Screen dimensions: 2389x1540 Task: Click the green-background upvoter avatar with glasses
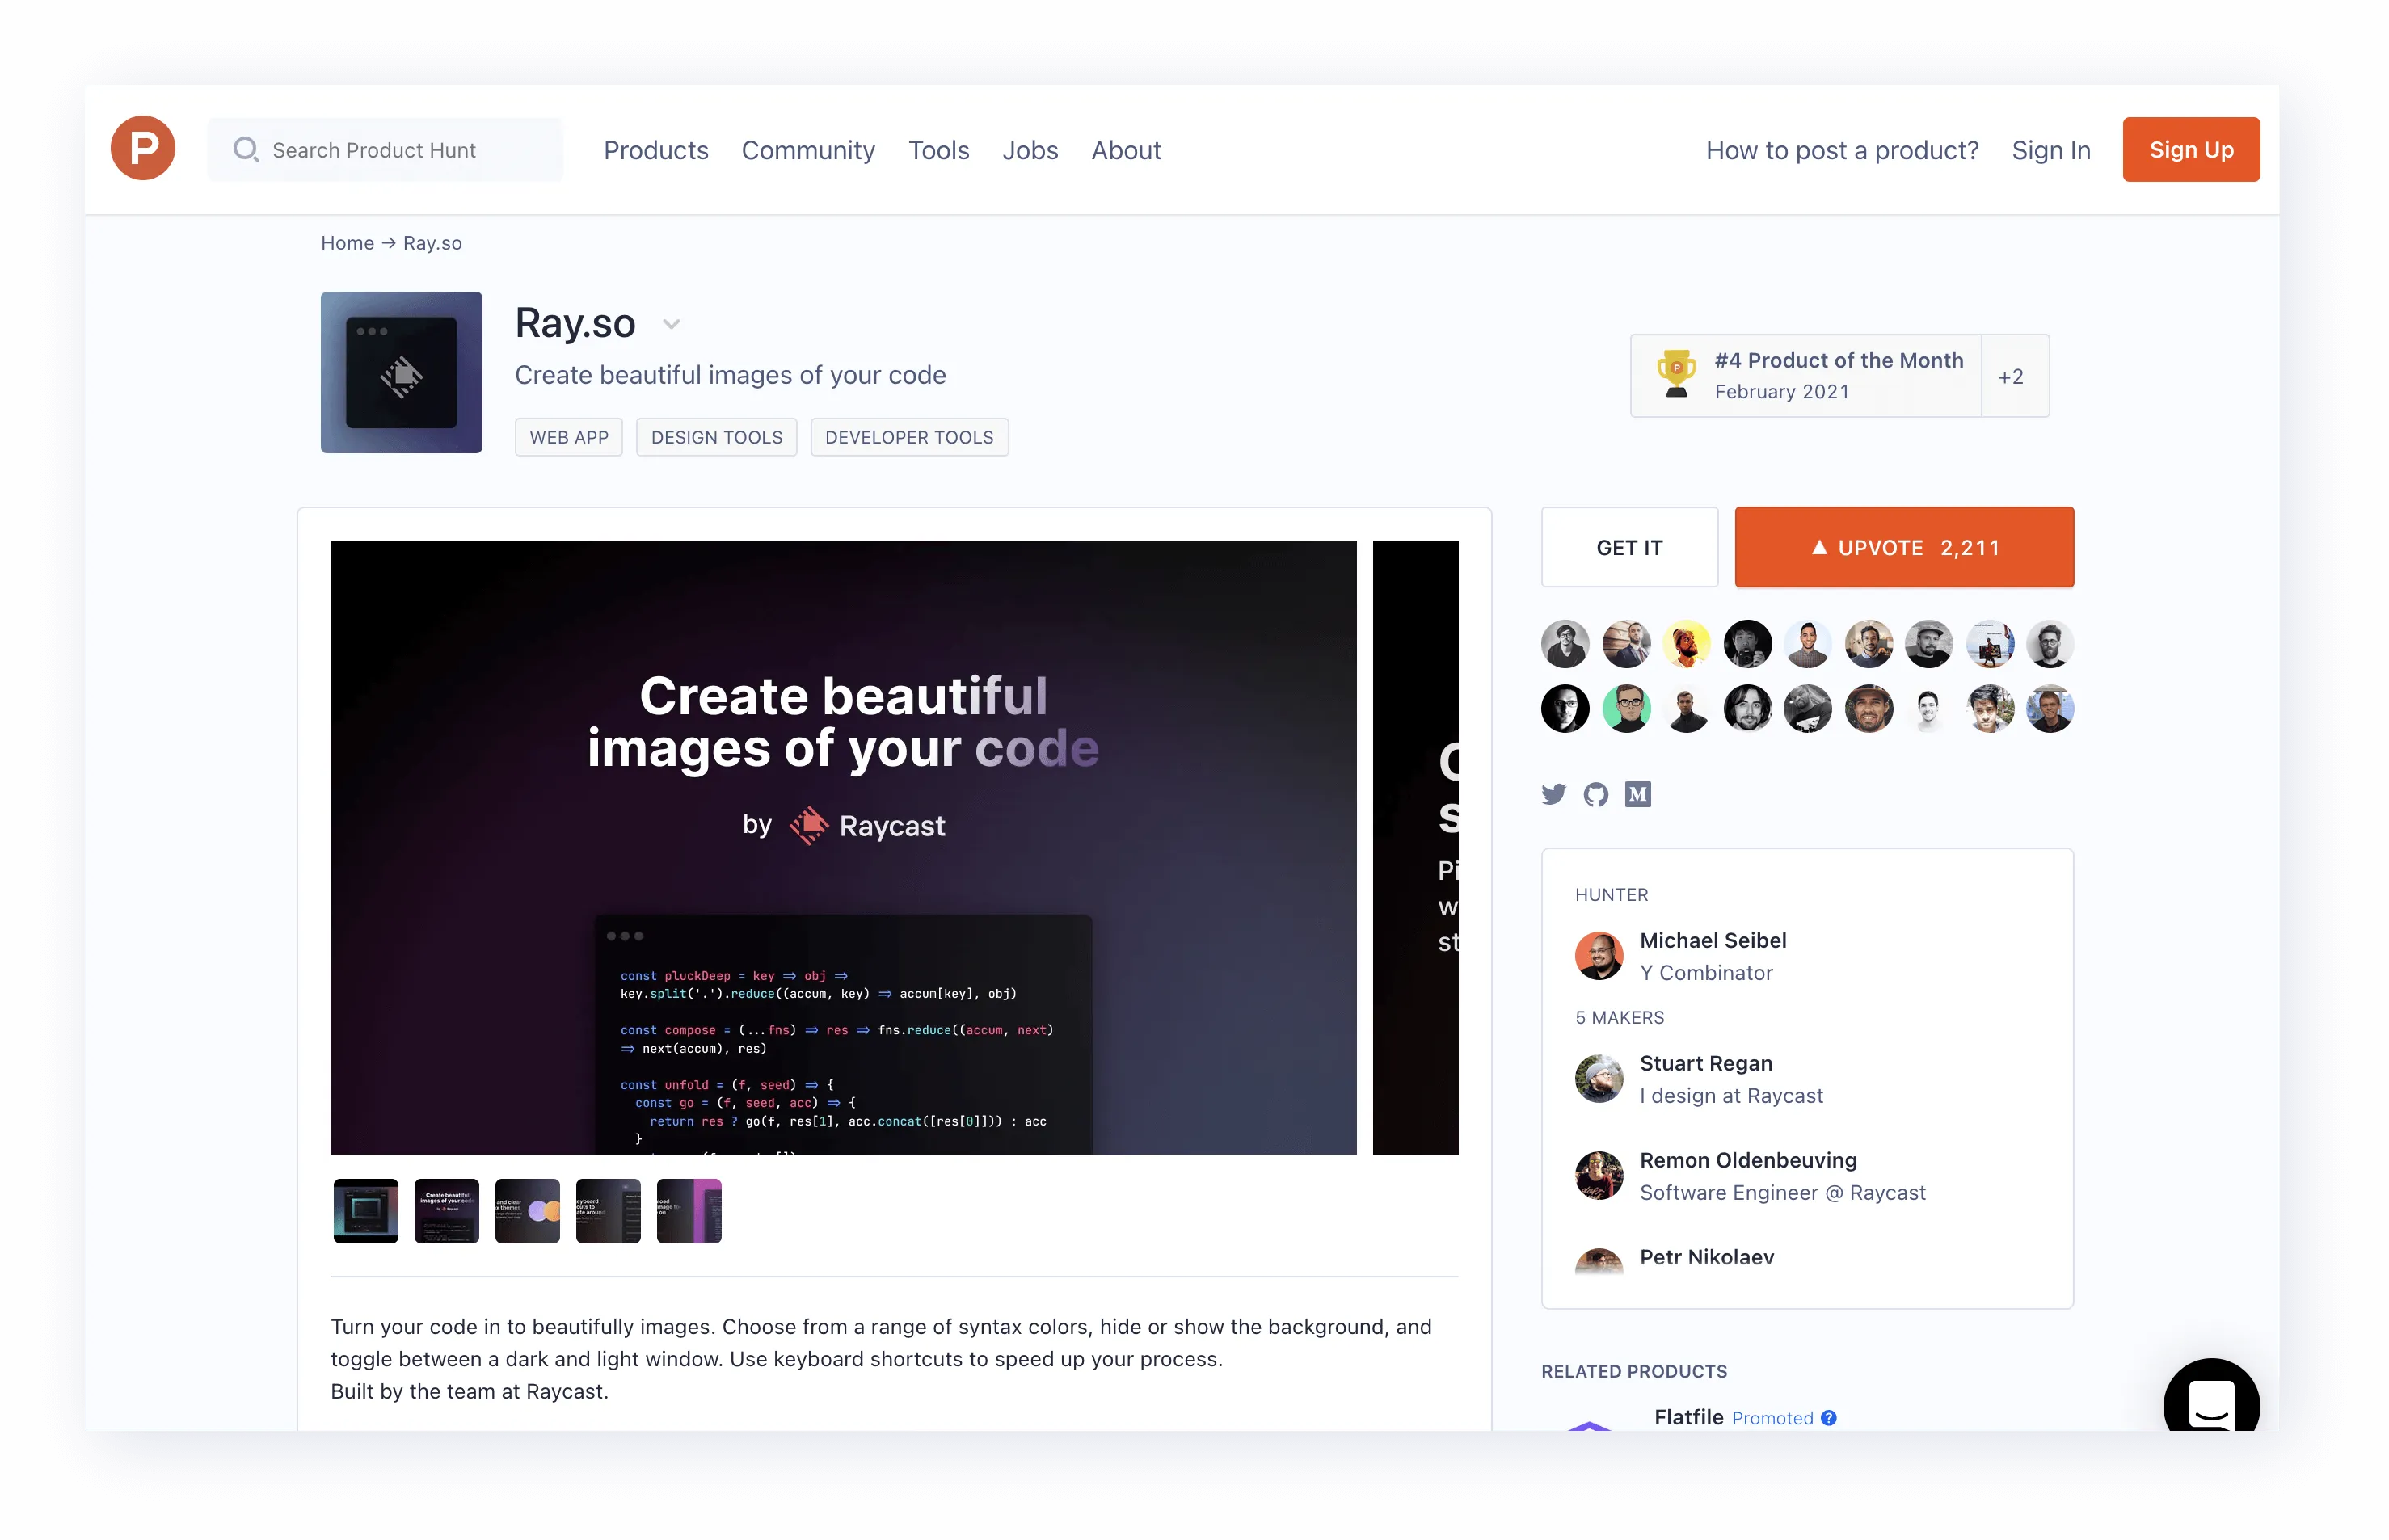click(1626, 709)
